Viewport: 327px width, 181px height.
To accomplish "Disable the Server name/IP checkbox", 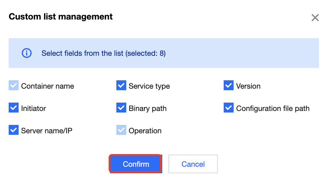I will [14, 130].
